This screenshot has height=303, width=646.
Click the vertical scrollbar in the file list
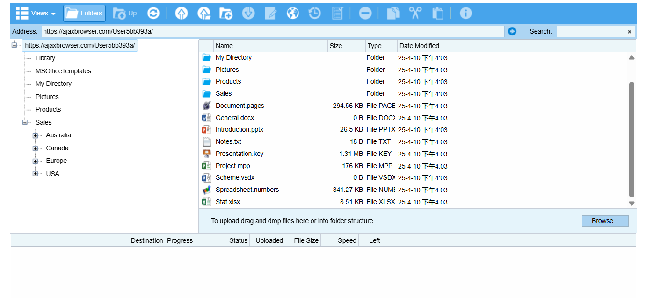pos(631,139)
